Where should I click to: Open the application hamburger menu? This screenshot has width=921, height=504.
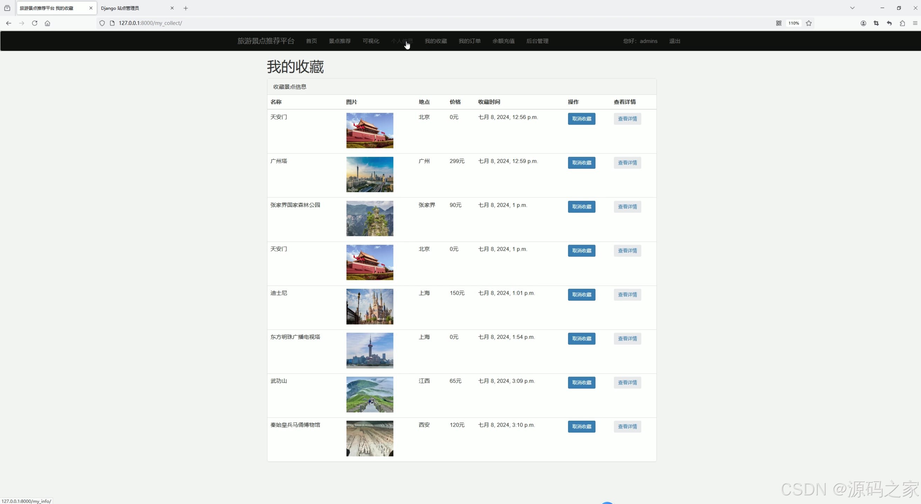pyautogui.click(x=915, y=23)
